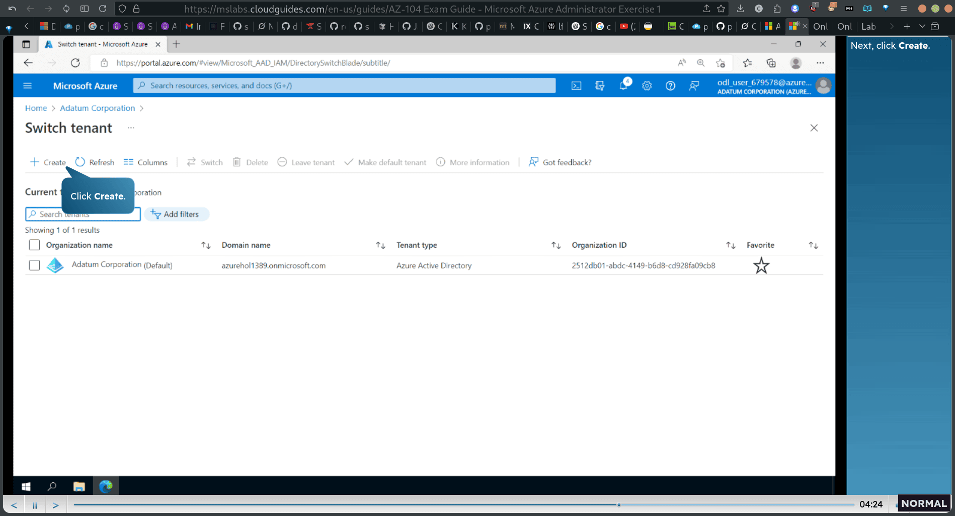Mark Adatum Corporation as favorite star
This screenshot has width=955, height=516.
(x=761, y=265)
